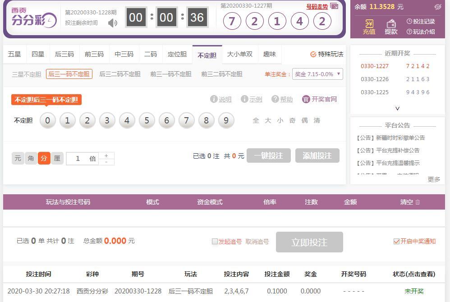Select number ball 0
The height and width of the screenshot is (302, 450).
(48, 120)
